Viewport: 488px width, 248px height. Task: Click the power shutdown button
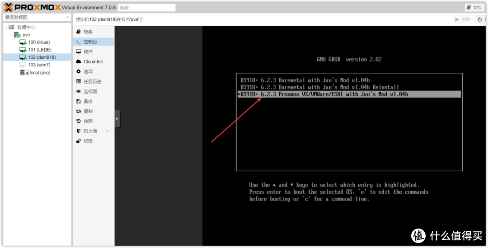pos(481,19)
